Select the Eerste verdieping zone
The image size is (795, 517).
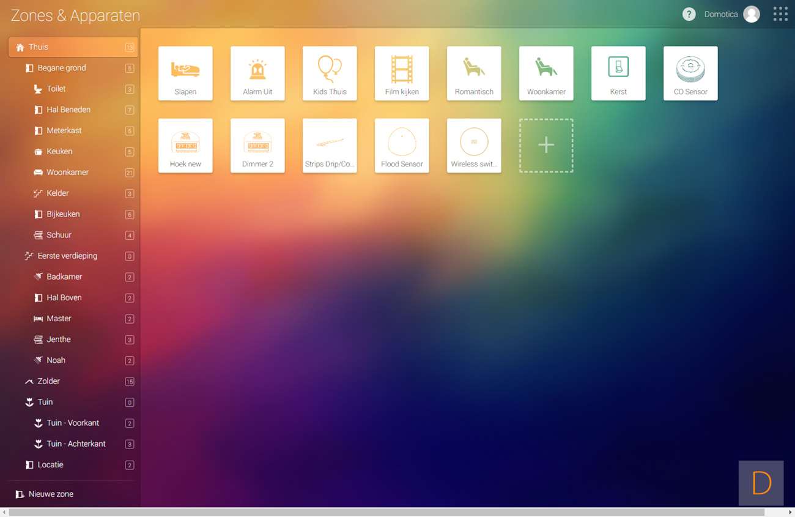click(67, 256)
